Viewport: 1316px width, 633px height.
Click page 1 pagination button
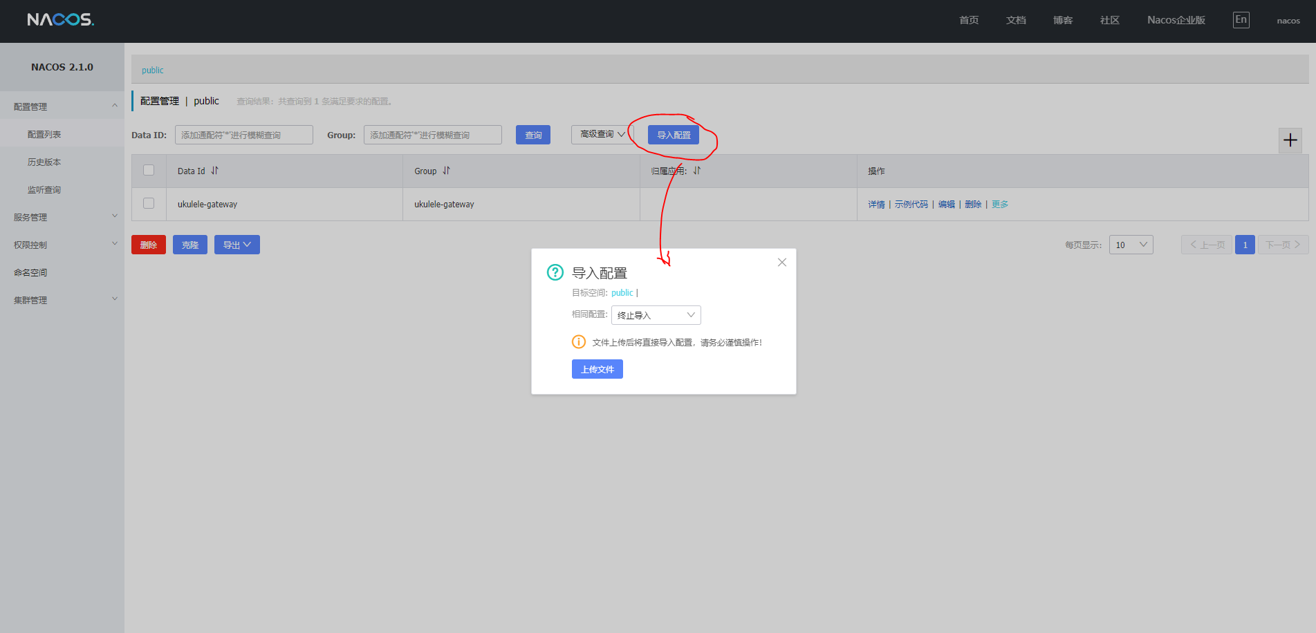click(1245, 245)
